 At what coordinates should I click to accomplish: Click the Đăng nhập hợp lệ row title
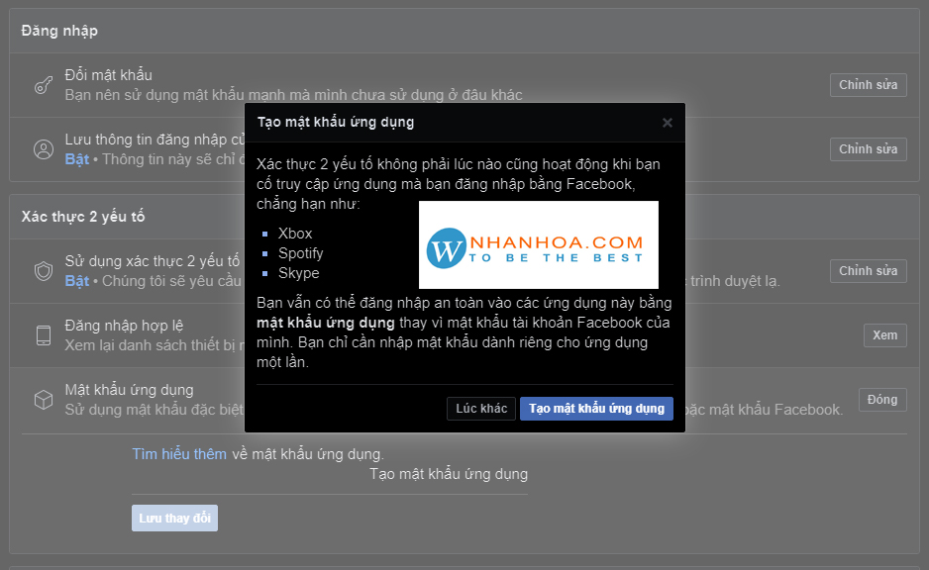coord(124,326)
